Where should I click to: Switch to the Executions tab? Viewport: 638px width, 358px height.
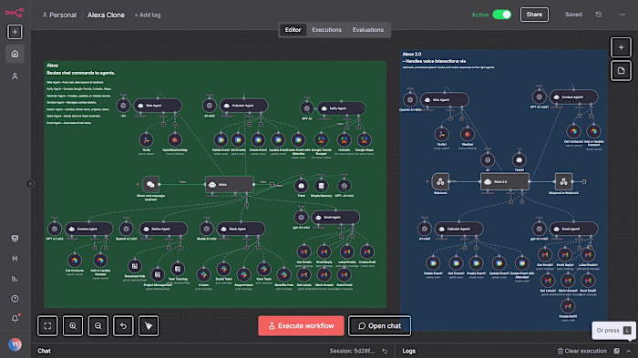tap(326, 30)
